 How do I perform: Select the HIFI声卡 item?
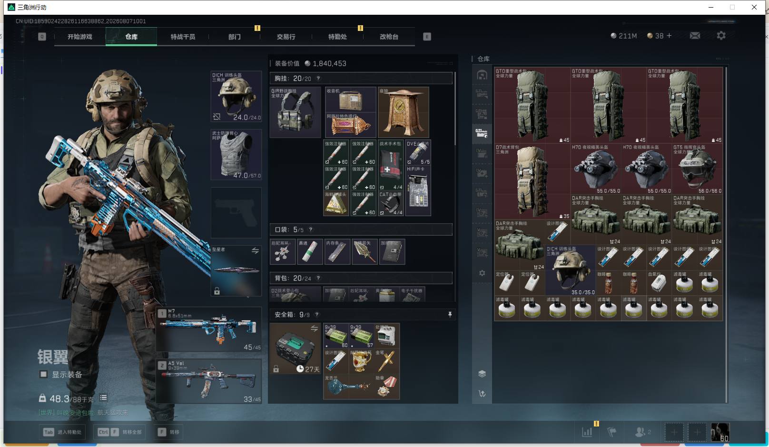click(x=418, y=191)
